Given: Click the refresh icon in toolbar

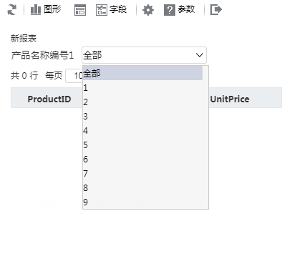Looking at the screenshot, I should 12,10.
